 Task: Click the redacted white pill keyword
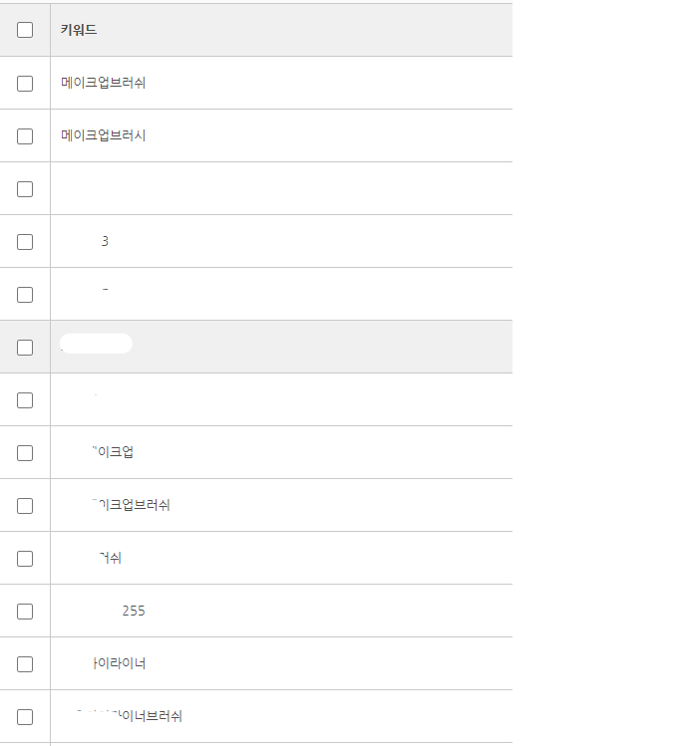click(97, 344)
